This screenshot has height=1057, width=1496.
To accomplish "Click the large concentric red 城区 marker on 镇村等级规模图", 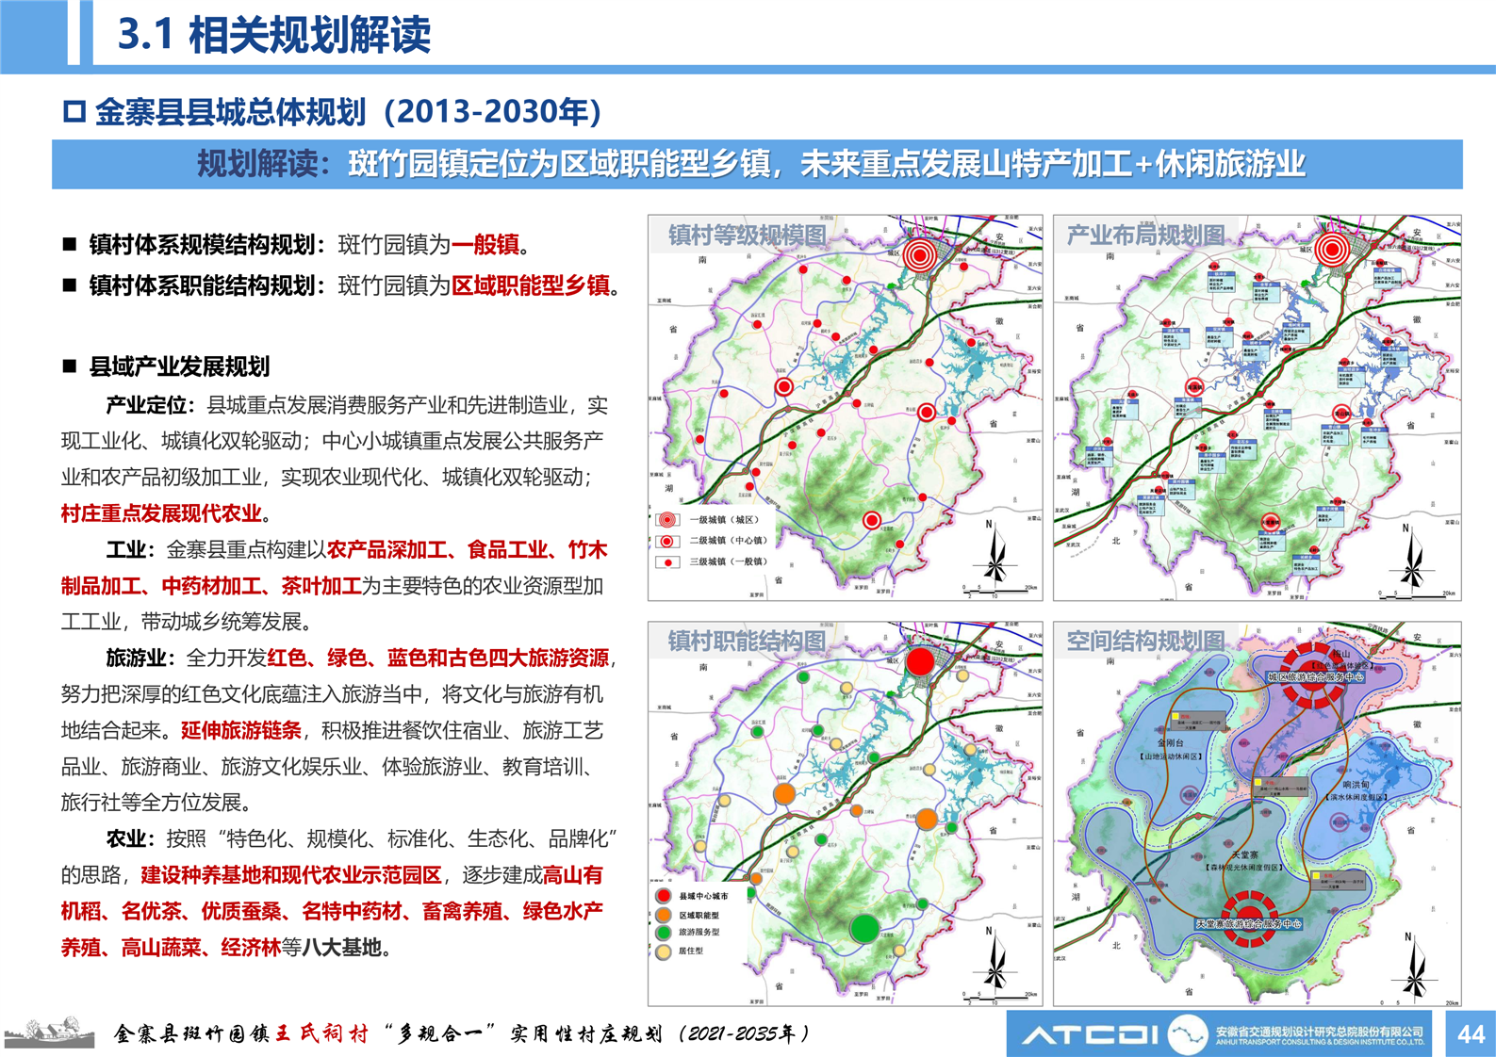I will coord(921,254).
